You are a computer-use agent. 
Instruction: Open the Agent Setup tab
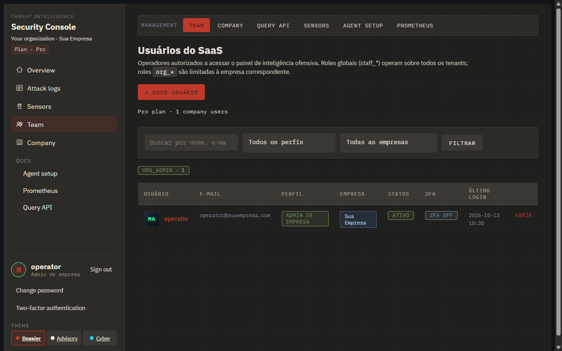click(363, 26)
